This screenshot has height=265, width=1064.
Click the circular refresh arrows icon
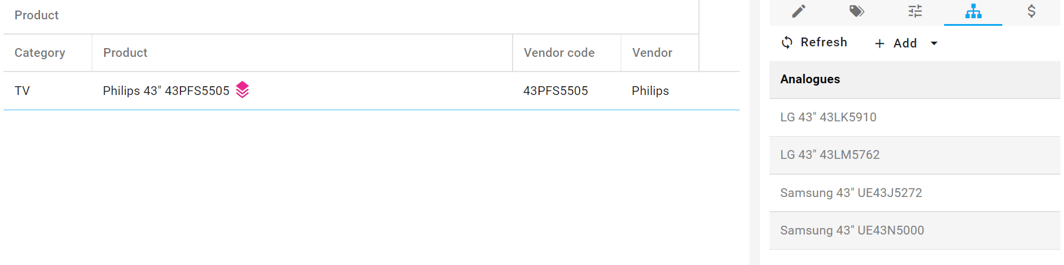(x=787, y=42)
